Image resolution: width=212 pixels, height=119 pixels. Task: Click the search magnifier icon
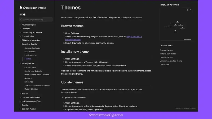point(21,20)
